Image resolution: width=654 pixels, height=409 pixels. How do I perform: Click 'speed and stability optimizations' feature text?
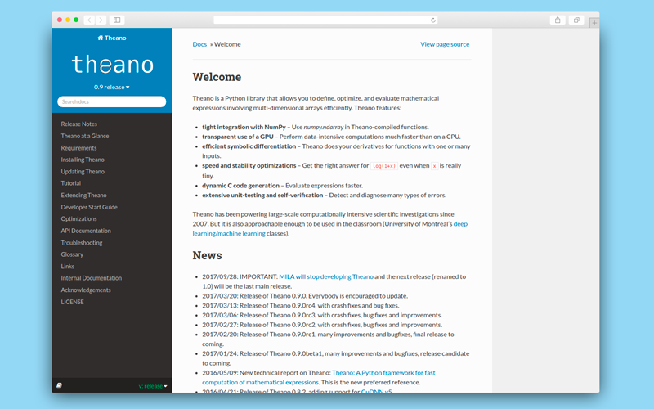(249, 165)
